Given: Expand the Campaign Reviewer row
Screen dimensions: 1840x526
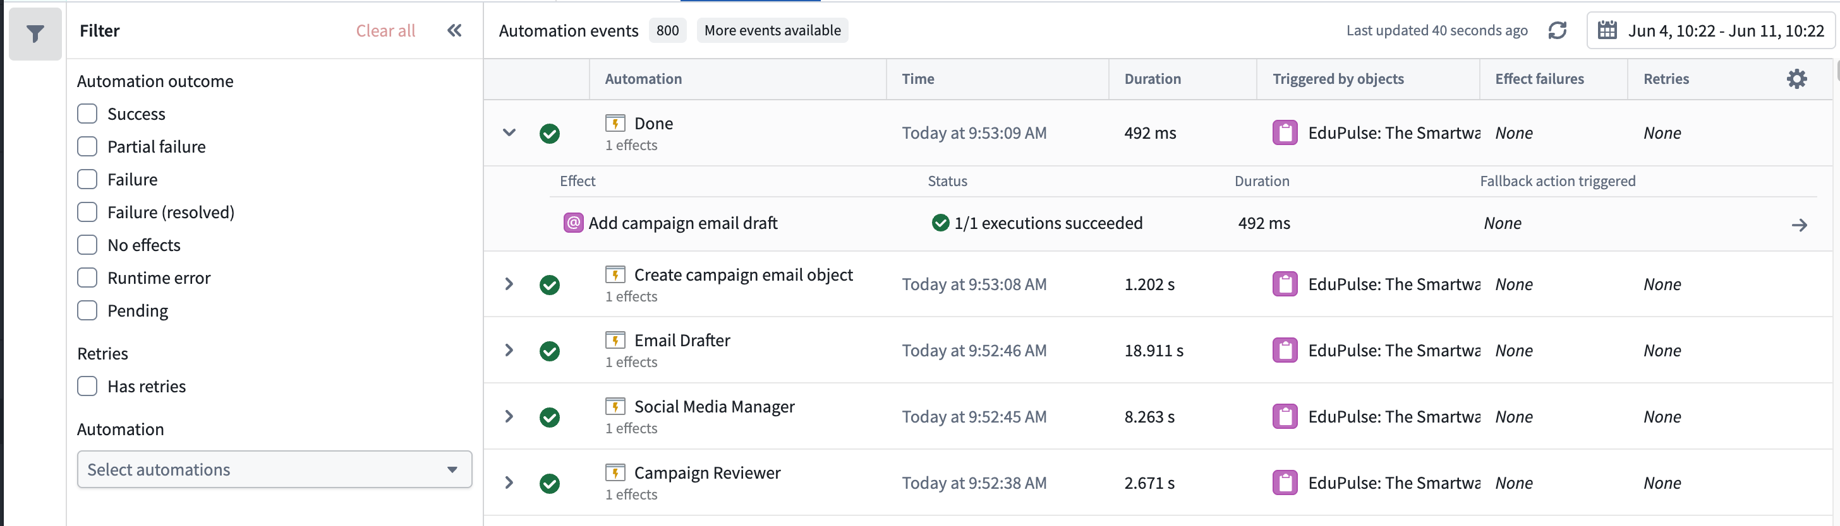Looking at the screenshot, I should point(509,482).
